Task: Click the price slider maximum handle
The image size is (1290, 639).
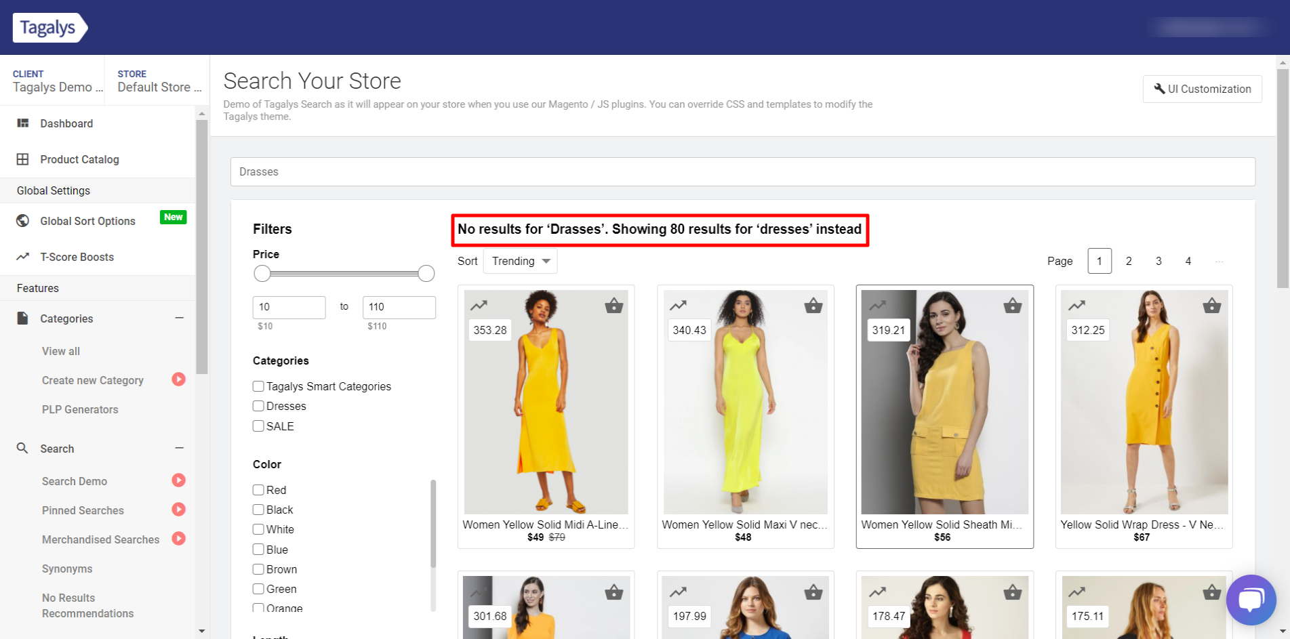Action: coord(426,274)
